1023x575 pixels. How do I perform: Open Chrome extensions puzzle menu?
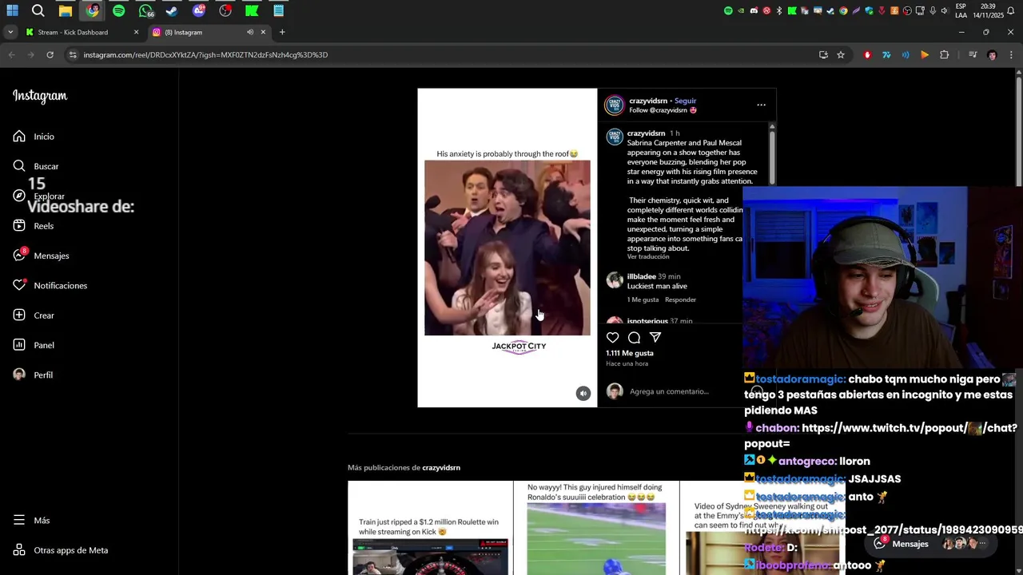click(944, 55)
